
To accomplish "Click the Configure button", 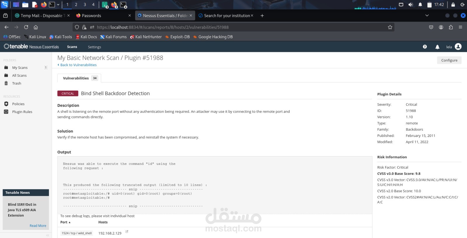I will (449, 60).
